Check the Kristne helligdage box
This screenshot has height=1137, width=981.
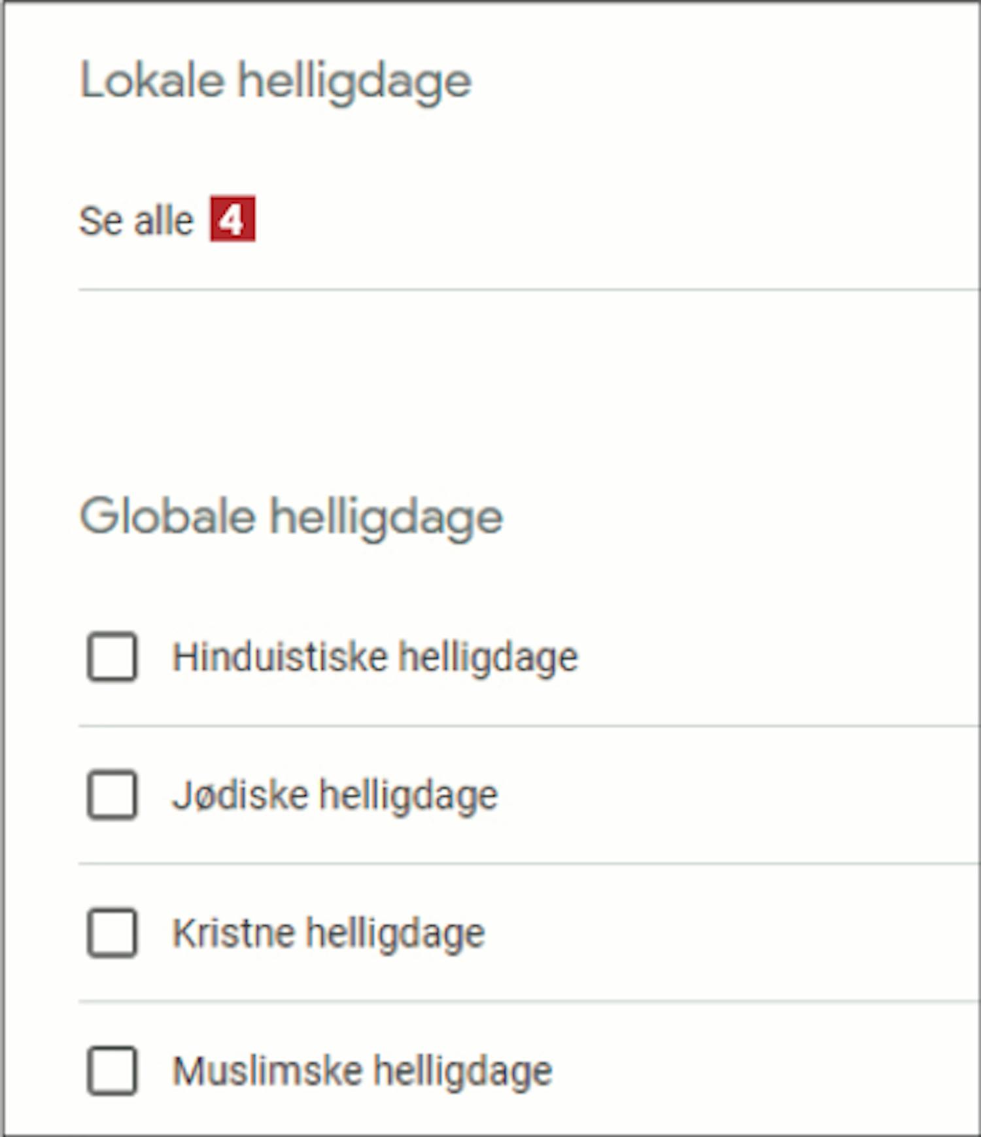112,932
